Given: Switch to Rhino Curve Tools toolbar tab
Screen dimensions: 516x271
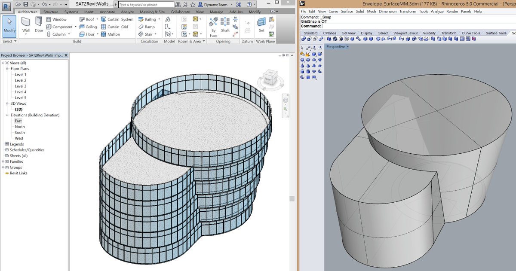Looking at the screenshot, I should (x=471, y=33).
